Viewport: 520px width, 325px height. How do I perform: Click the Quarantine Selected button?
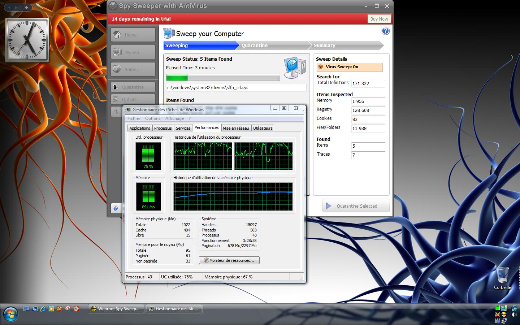tap(356, 206)
